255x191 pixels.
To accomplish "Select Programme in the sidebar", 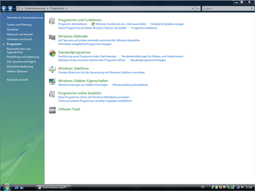I will pyautogui.click(x=14, y=44).
